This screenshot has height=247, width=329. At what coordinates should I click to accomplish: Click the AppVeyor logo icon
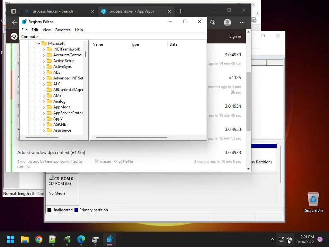tap(14, 36)
